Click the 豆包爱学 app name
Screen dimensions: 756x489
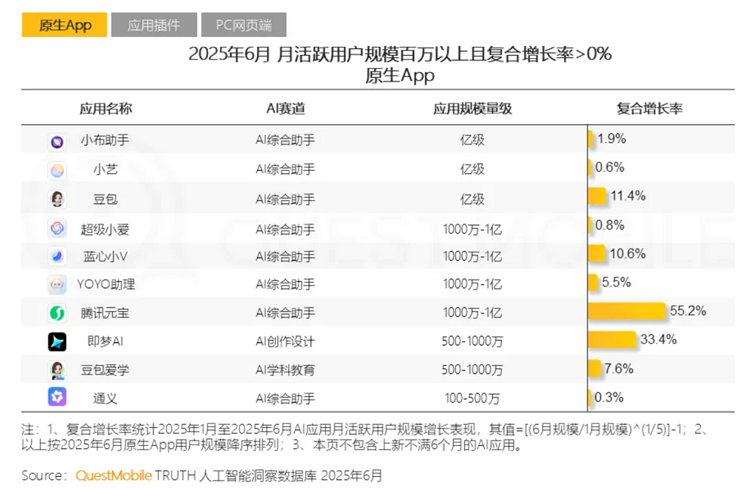[x=105, y=370]
